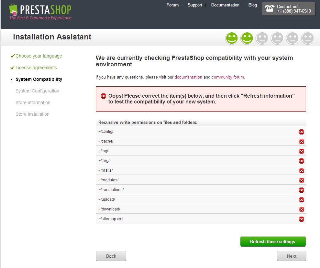This screenshot has width=320, height=268.
Task: Click the ~/img/ row text
Action: click(x=104, y=161)
